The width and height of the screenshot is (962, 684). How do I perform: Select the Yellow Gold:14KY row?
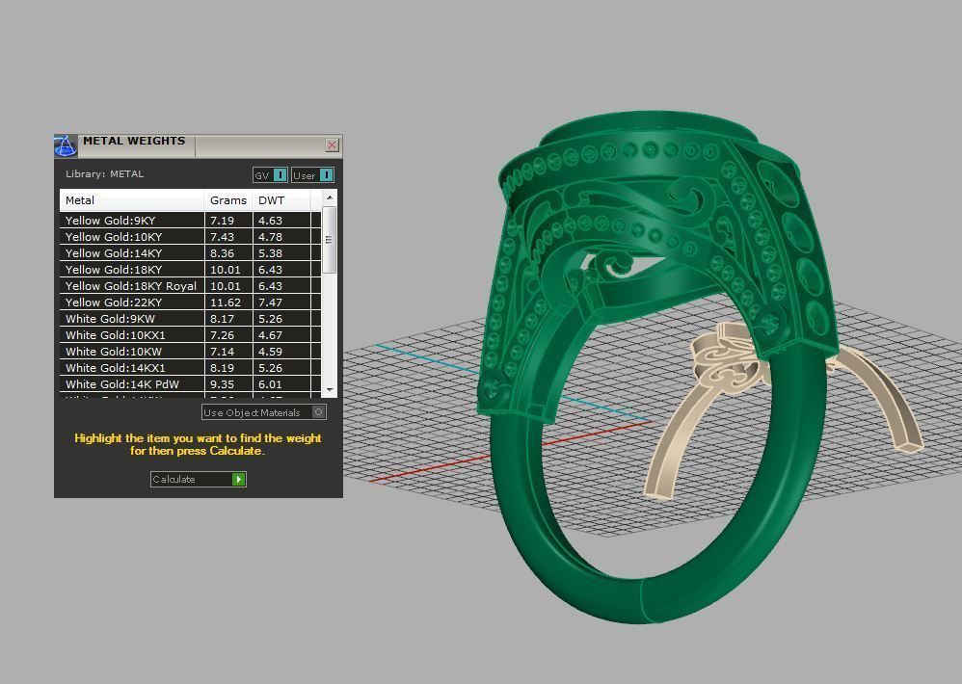coord(190,253)
